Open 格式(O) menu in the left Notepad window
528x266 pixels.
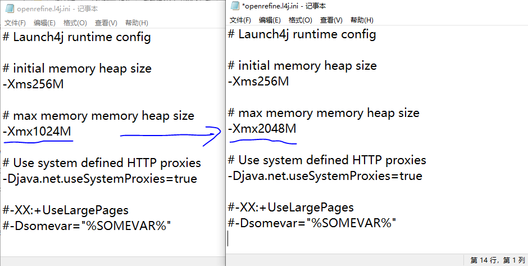75,23
